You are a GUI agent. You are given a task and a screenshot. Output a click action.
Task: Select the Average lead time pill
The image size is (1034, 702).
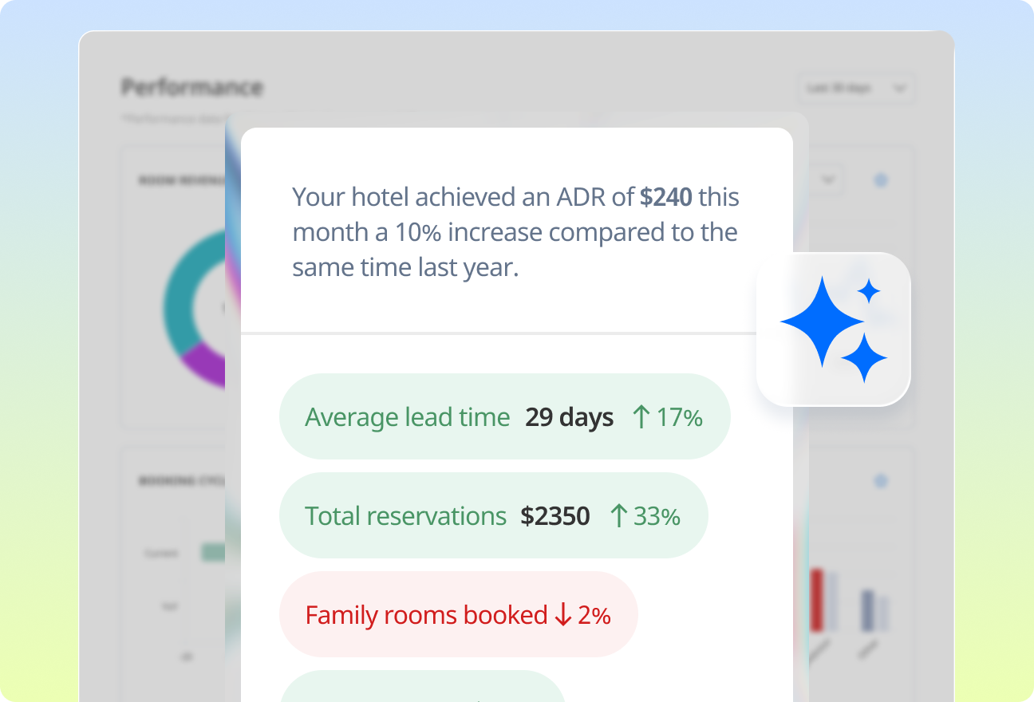click(x=504, y=416)
